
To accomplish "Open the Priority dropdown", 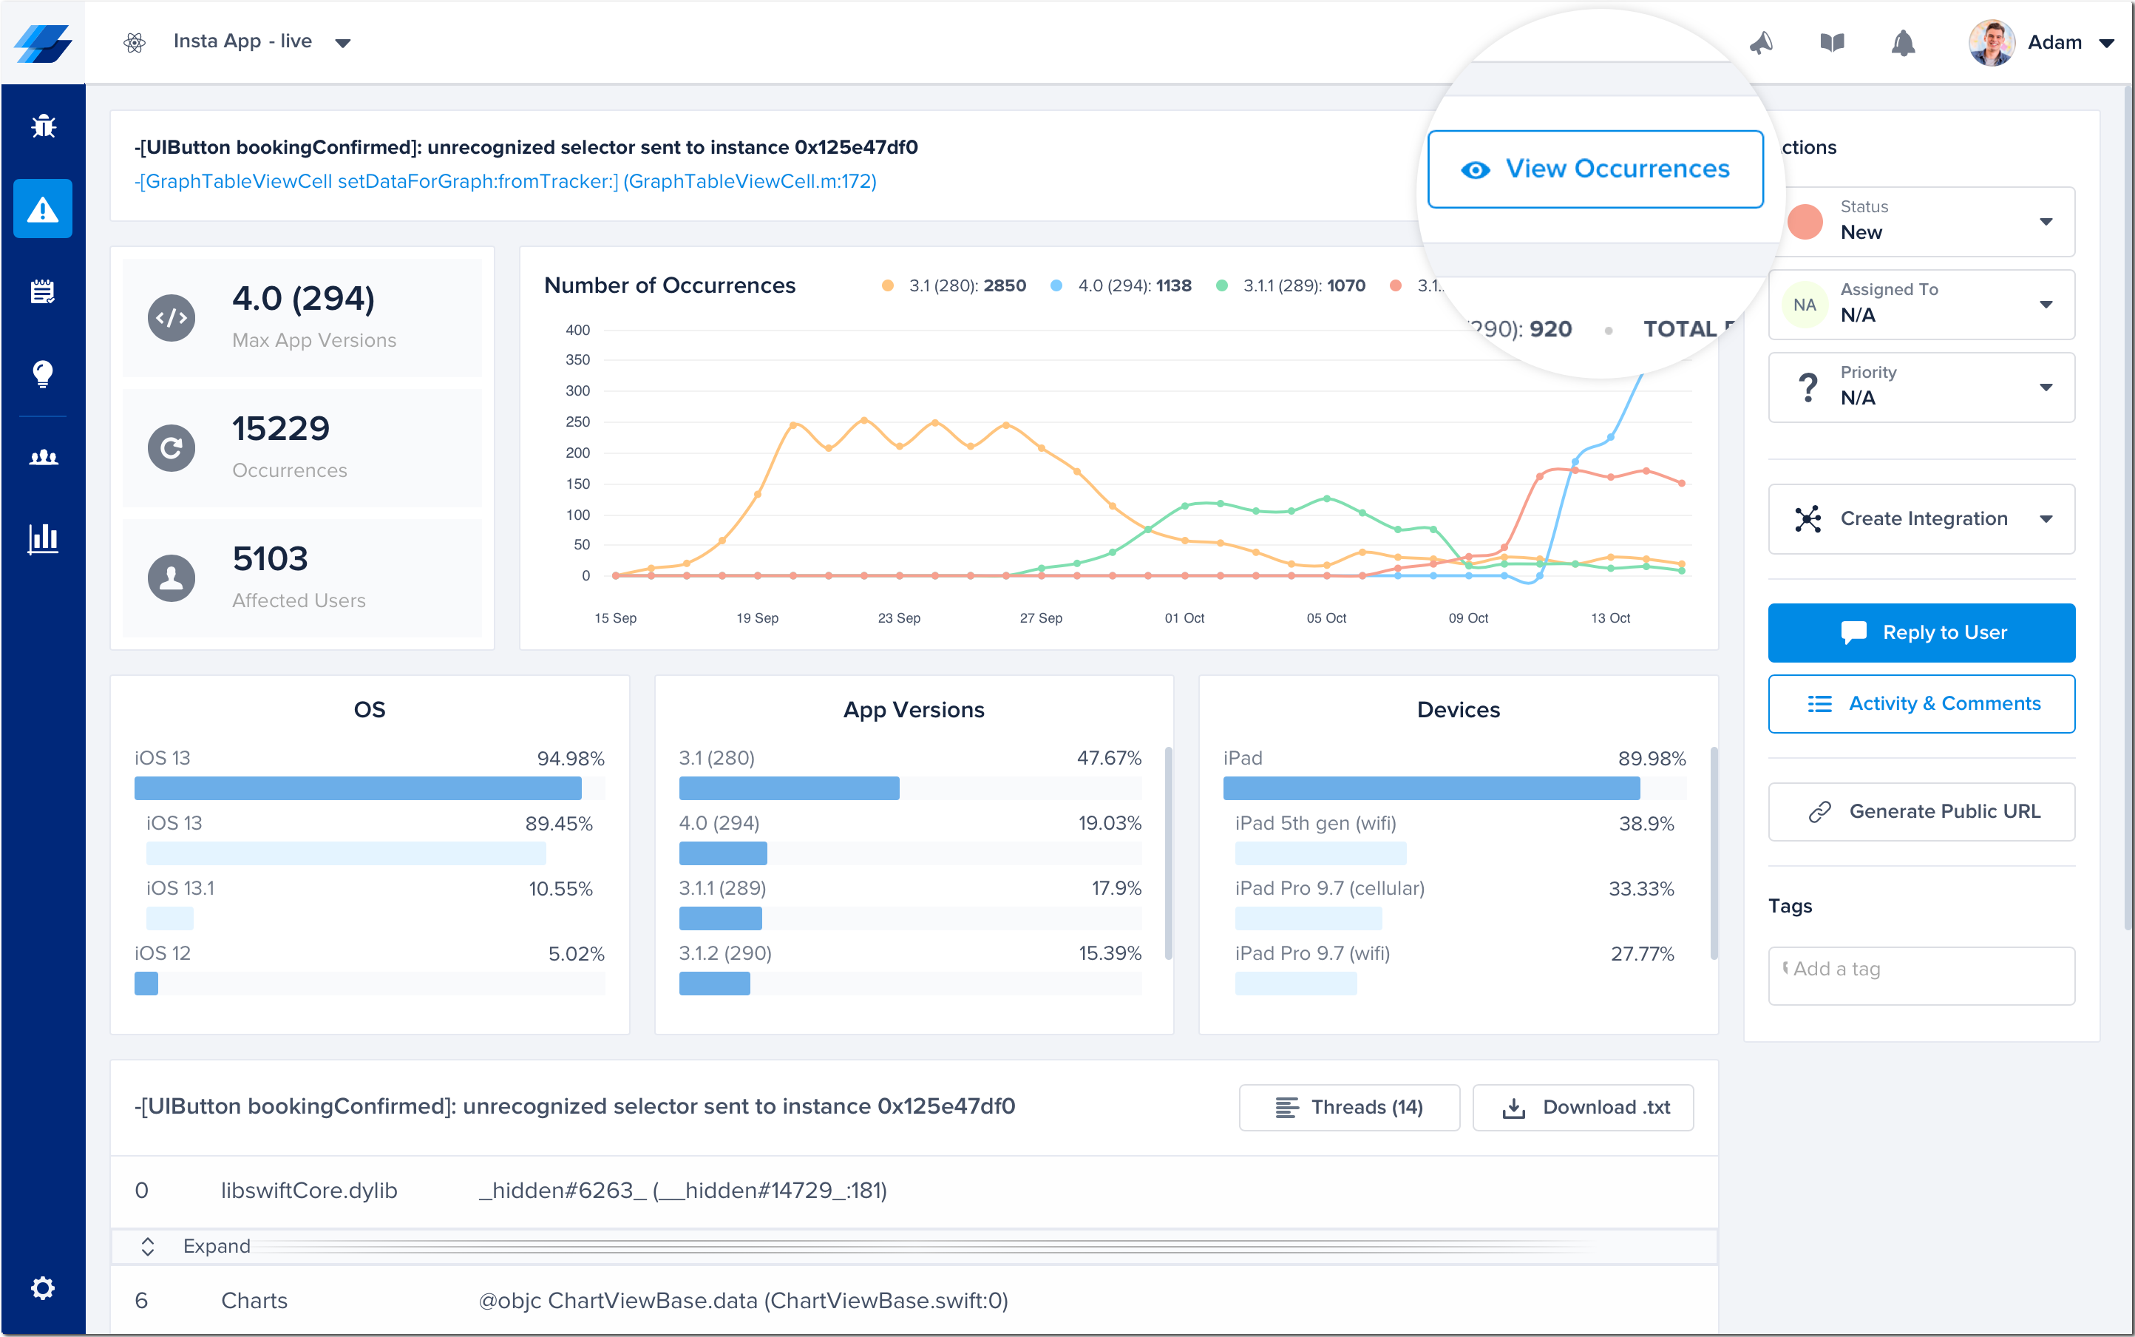I will click(1921, 387).
